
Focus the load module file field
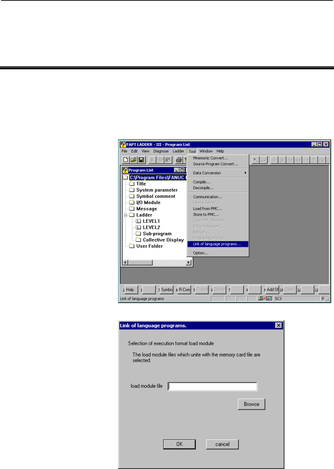pos(212,387)
